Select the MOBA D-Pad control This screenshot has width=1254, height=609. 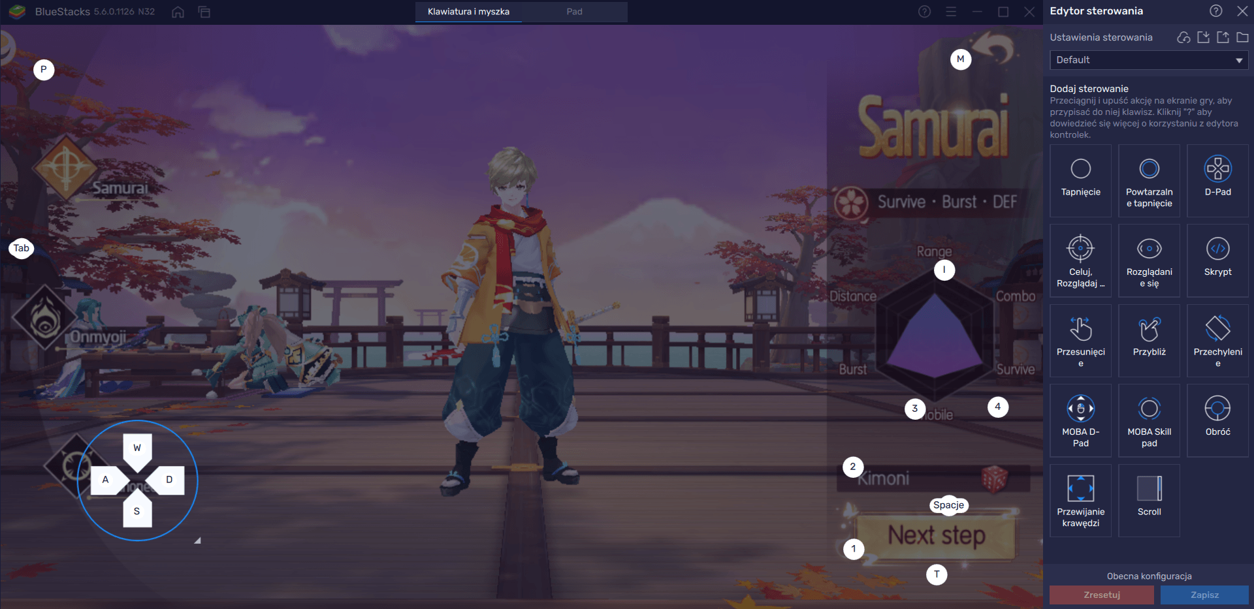(x=1080, y=420)
